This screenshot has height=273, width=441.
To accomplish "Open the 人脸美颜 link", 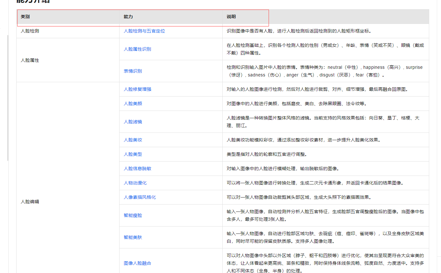I will (133, 104).
